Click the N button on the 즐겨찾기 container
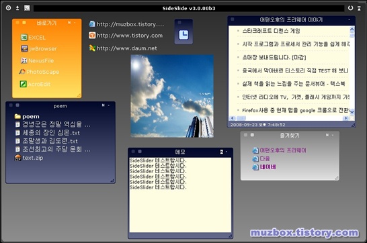 point(327,135)
